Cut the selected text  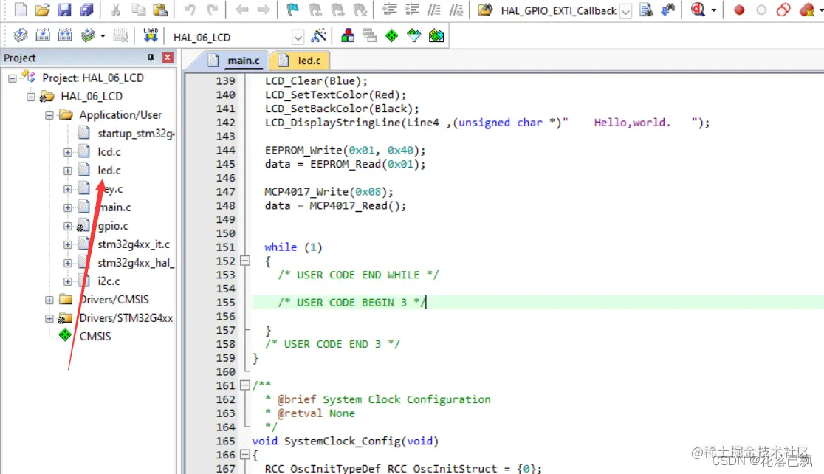[116, 10]
